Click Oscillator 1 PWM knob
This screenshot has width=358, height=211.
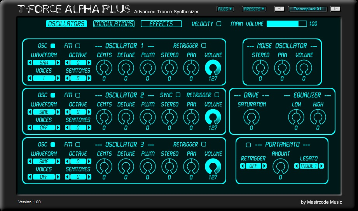(x=147, y=68)
